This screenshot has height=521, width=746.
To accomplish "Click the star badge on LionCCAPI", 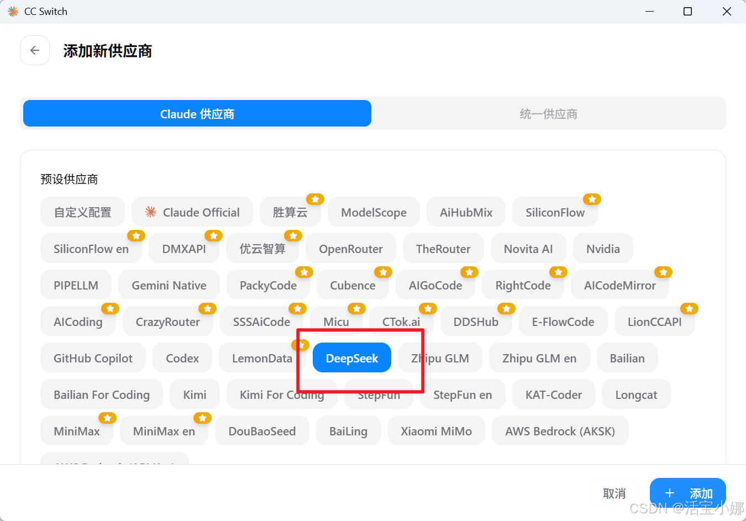I will [689, 308].
